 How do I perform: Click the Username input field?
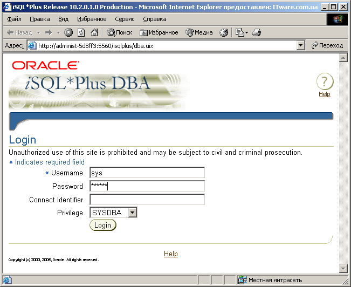click(x=147, y=173)
